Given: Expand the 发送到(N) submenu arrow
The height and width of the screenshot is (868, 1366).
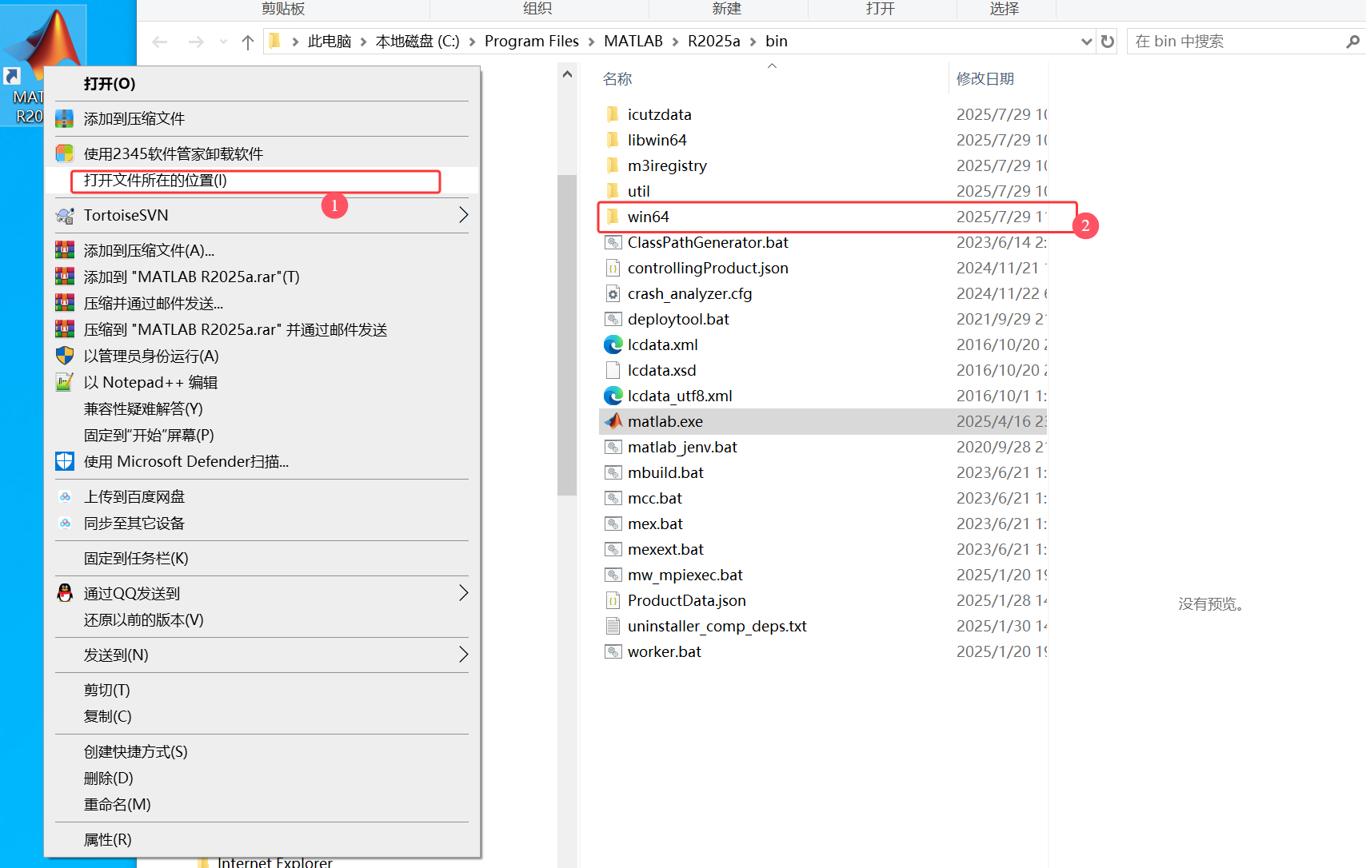Looking at the screenshot, I should [x=463, y=655].
